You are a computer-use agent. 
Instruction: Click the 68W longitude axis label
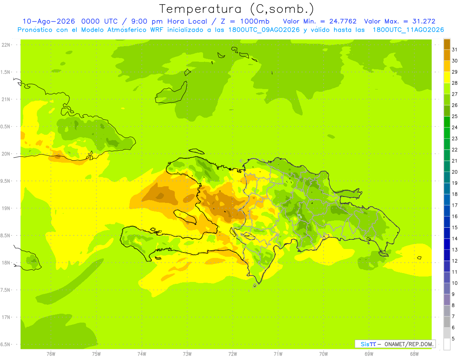tap(414, 354)
